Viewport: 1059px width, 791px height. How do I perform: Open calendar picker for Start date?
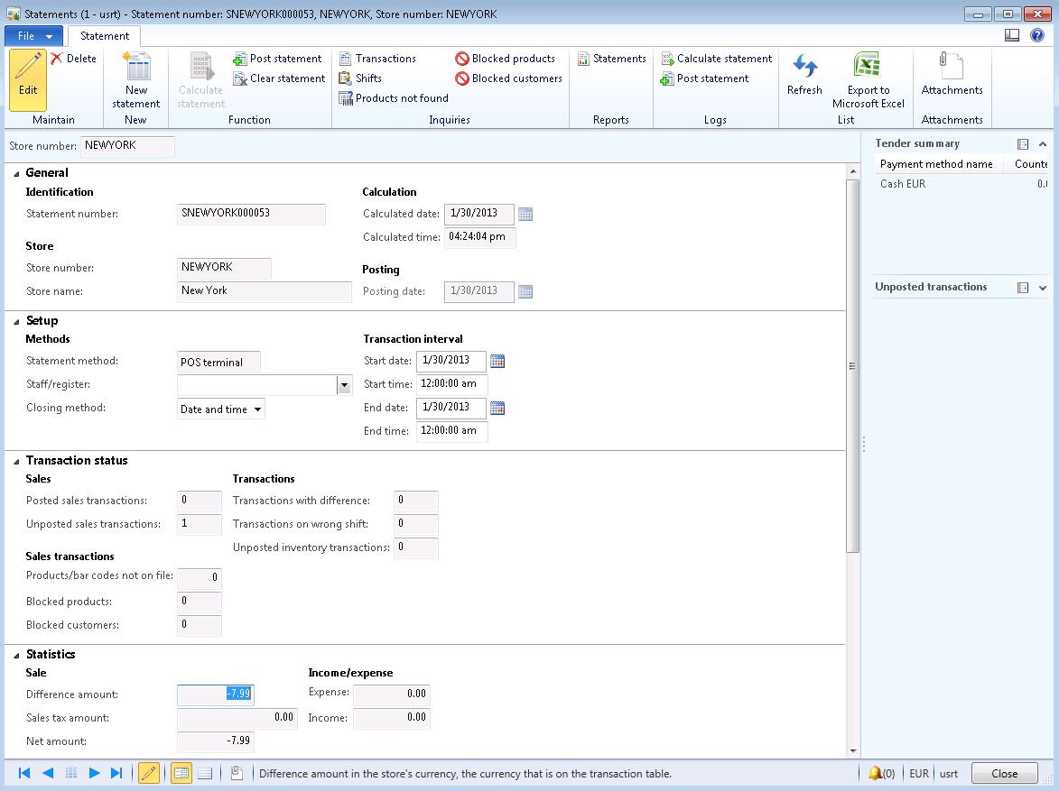(x=497, y=362)
